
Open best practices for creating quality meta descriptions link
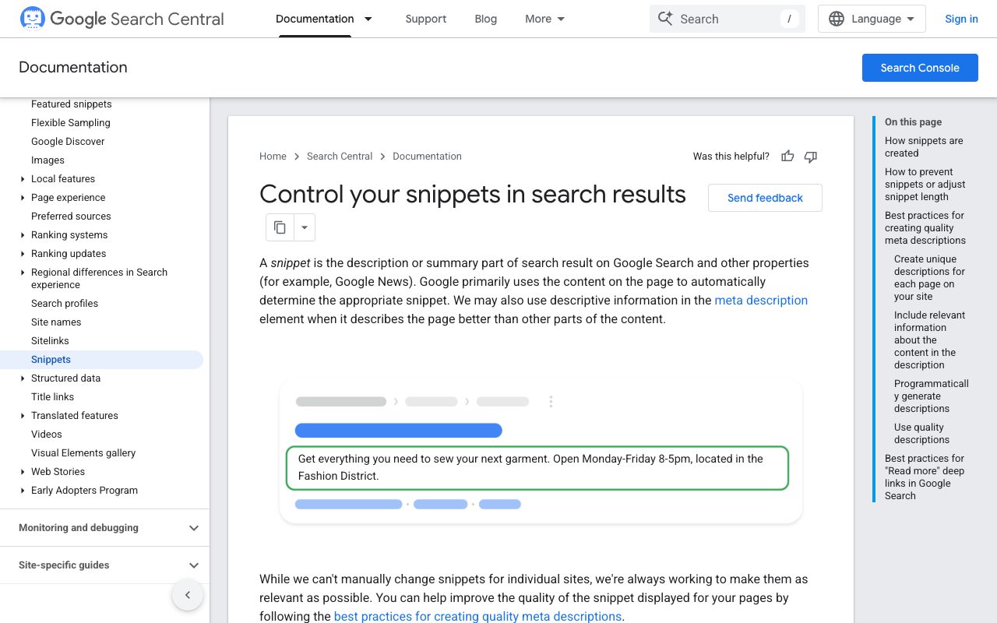[477, 617]
